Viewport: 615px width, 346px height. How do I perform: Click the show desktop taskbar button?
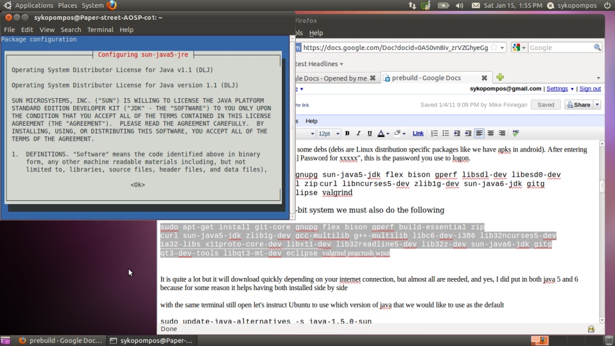pyautogui.click(x=5, y=341)
